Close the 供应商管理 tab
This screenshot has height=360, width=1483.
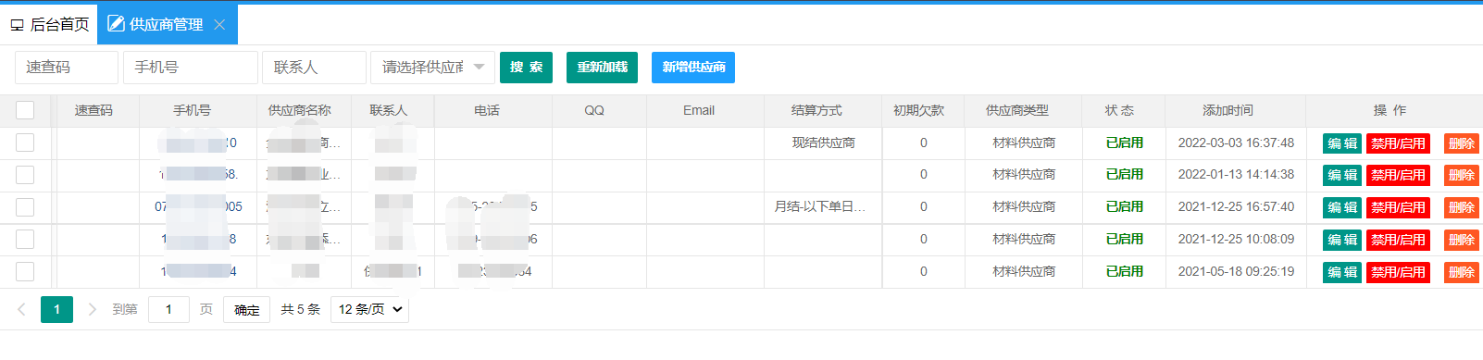(219, 25)
